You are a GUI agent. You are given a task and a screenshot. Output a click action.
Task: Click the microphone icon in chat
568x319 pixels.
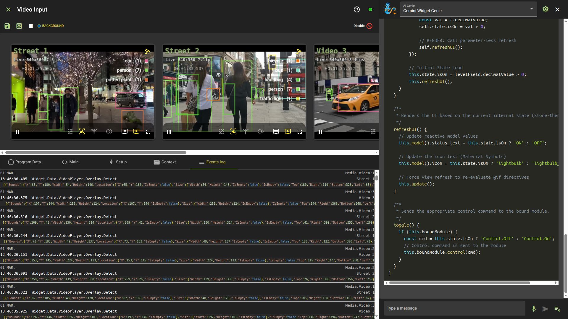(x=533, y=309)
